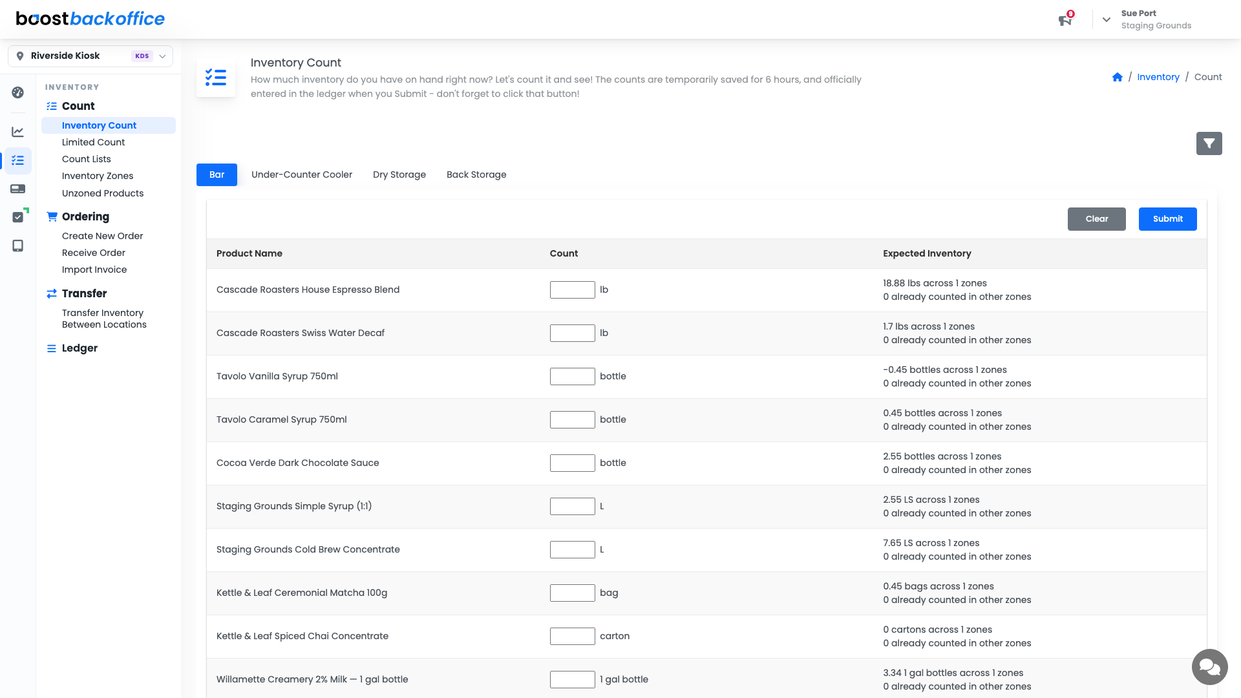Image resolution: width=1241 pixels, height=698 pixels.
Task: Switch to the Back Storage tab
Action: [x=476, y=174]
